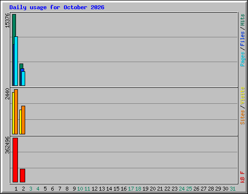The width and height of the screenshot is (248, 194).
Task: Click green day 3 axis label
Action: coord(31,189)
